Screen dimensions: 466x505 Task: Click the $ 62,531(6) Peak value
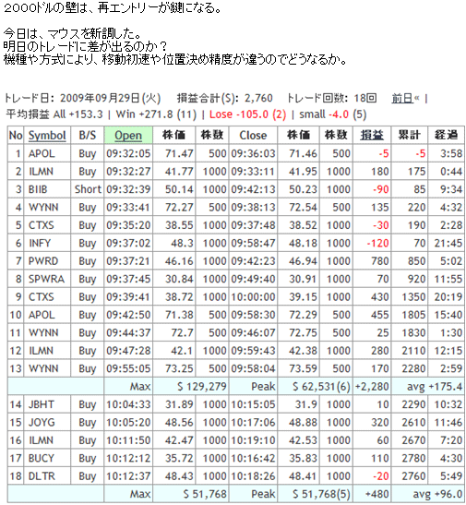(321, 386)
